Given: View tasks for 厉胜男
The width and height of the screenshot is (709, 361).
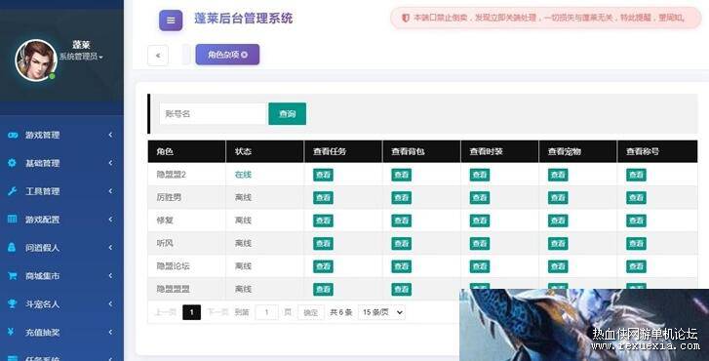Looking at the screenshot, I should point(323,198).
